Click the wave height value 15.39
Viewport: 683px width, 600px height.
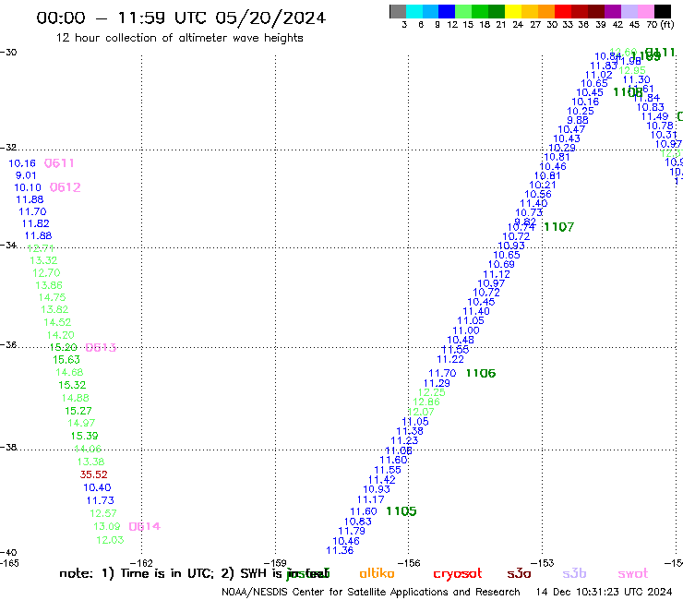[85, 436]
